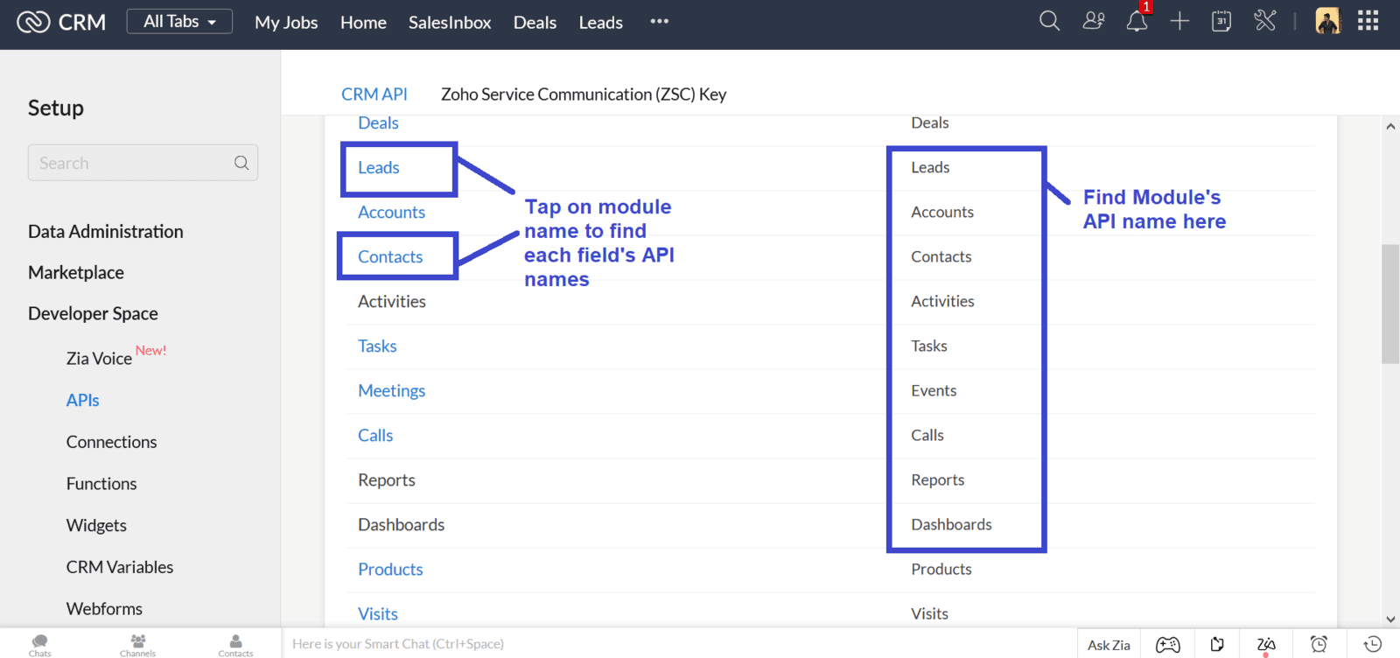Expand the All Tabs dropdown
Screen dimensions: 1400x658
(179, 22)
